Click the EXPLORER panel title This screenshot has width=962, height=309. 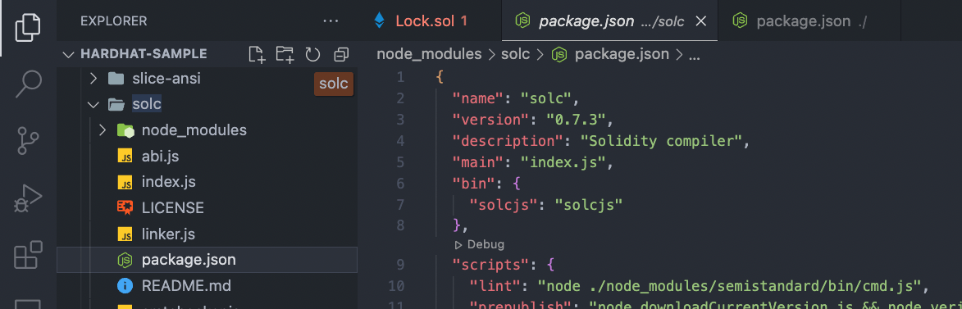(x=113, y=21)
